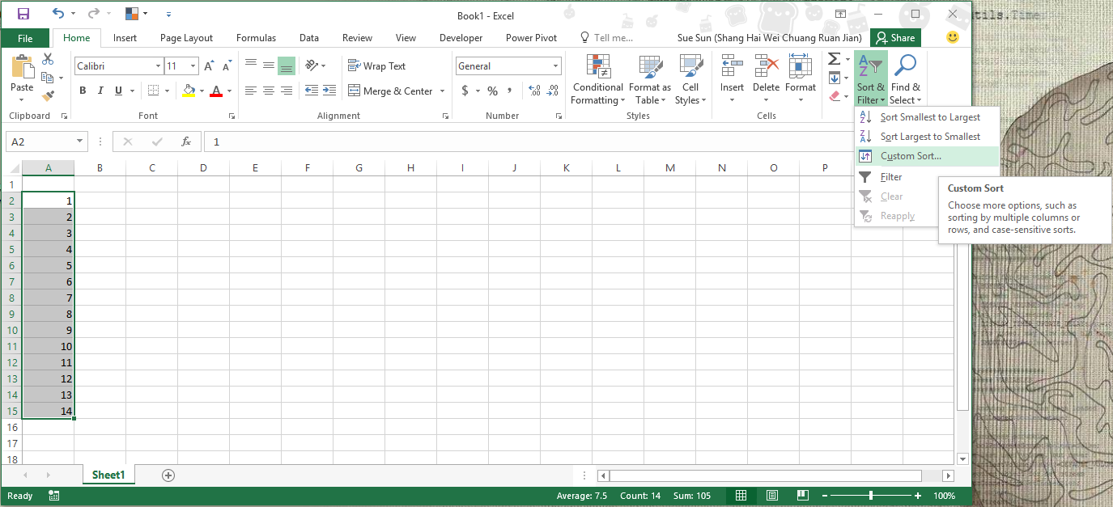Toggle Underline formatting
Image resolution: width=1113 pixels, height=507 pixels.
pos(119,91)
